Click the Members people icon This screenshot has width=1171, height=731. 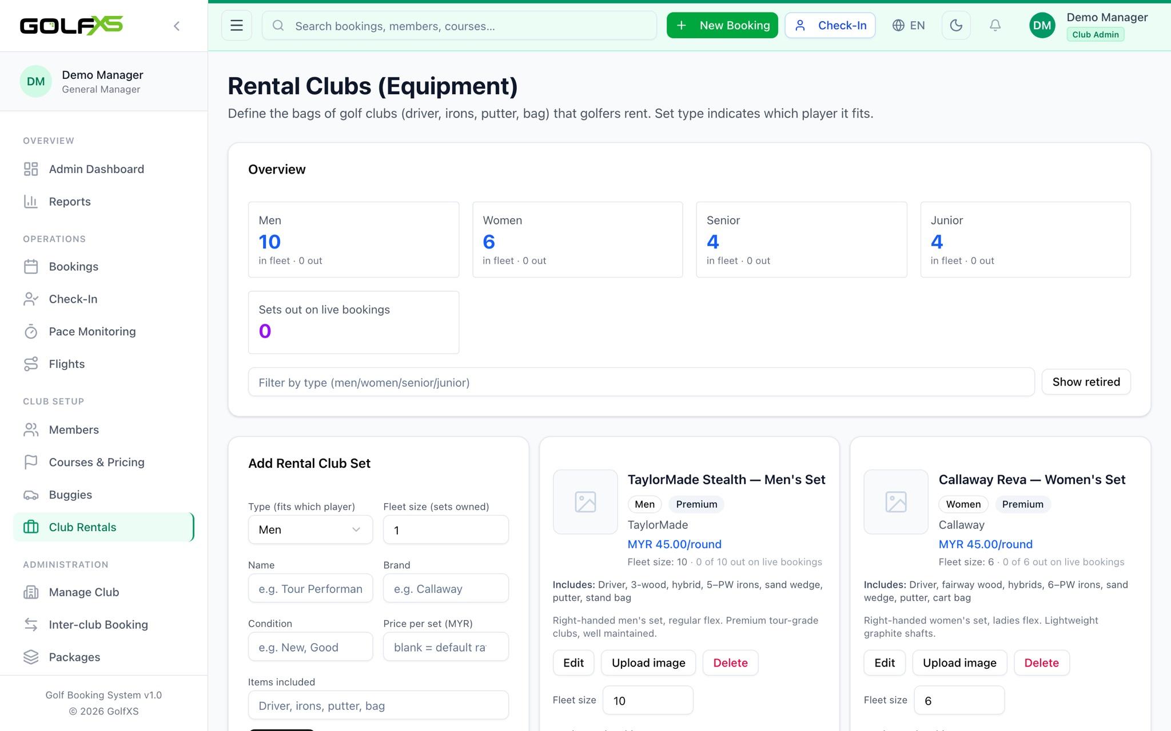coord(31,430)
